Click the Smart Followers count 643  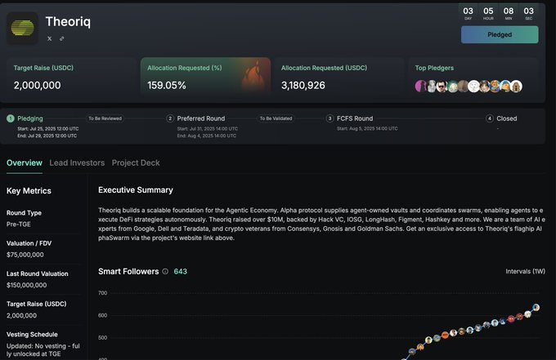click(x=181, y=272)
